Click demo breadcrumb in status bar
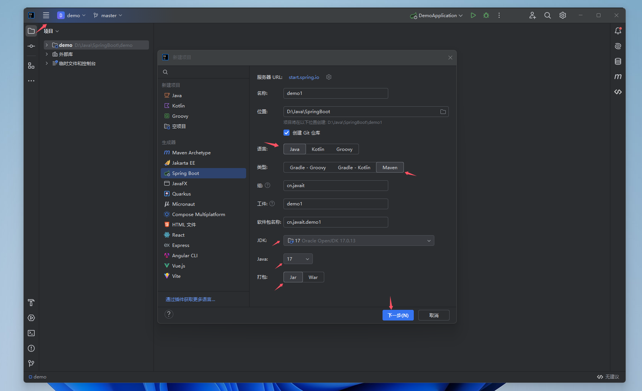The width and height of the screenshot is (642, 391). [38, 377]
